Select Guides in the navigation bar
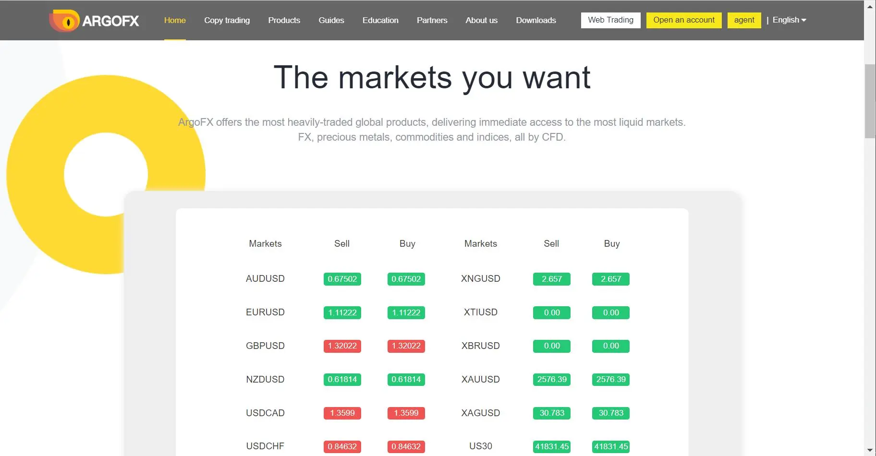Image resolution: width=876 pixels, height=456 pixels. click(331, 20)
